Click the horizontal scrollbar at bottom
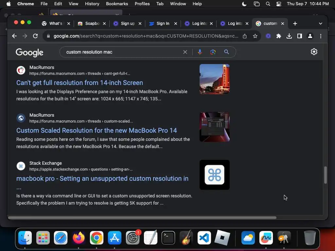This screenshot has height=251, width=335. tap(142, 218)
